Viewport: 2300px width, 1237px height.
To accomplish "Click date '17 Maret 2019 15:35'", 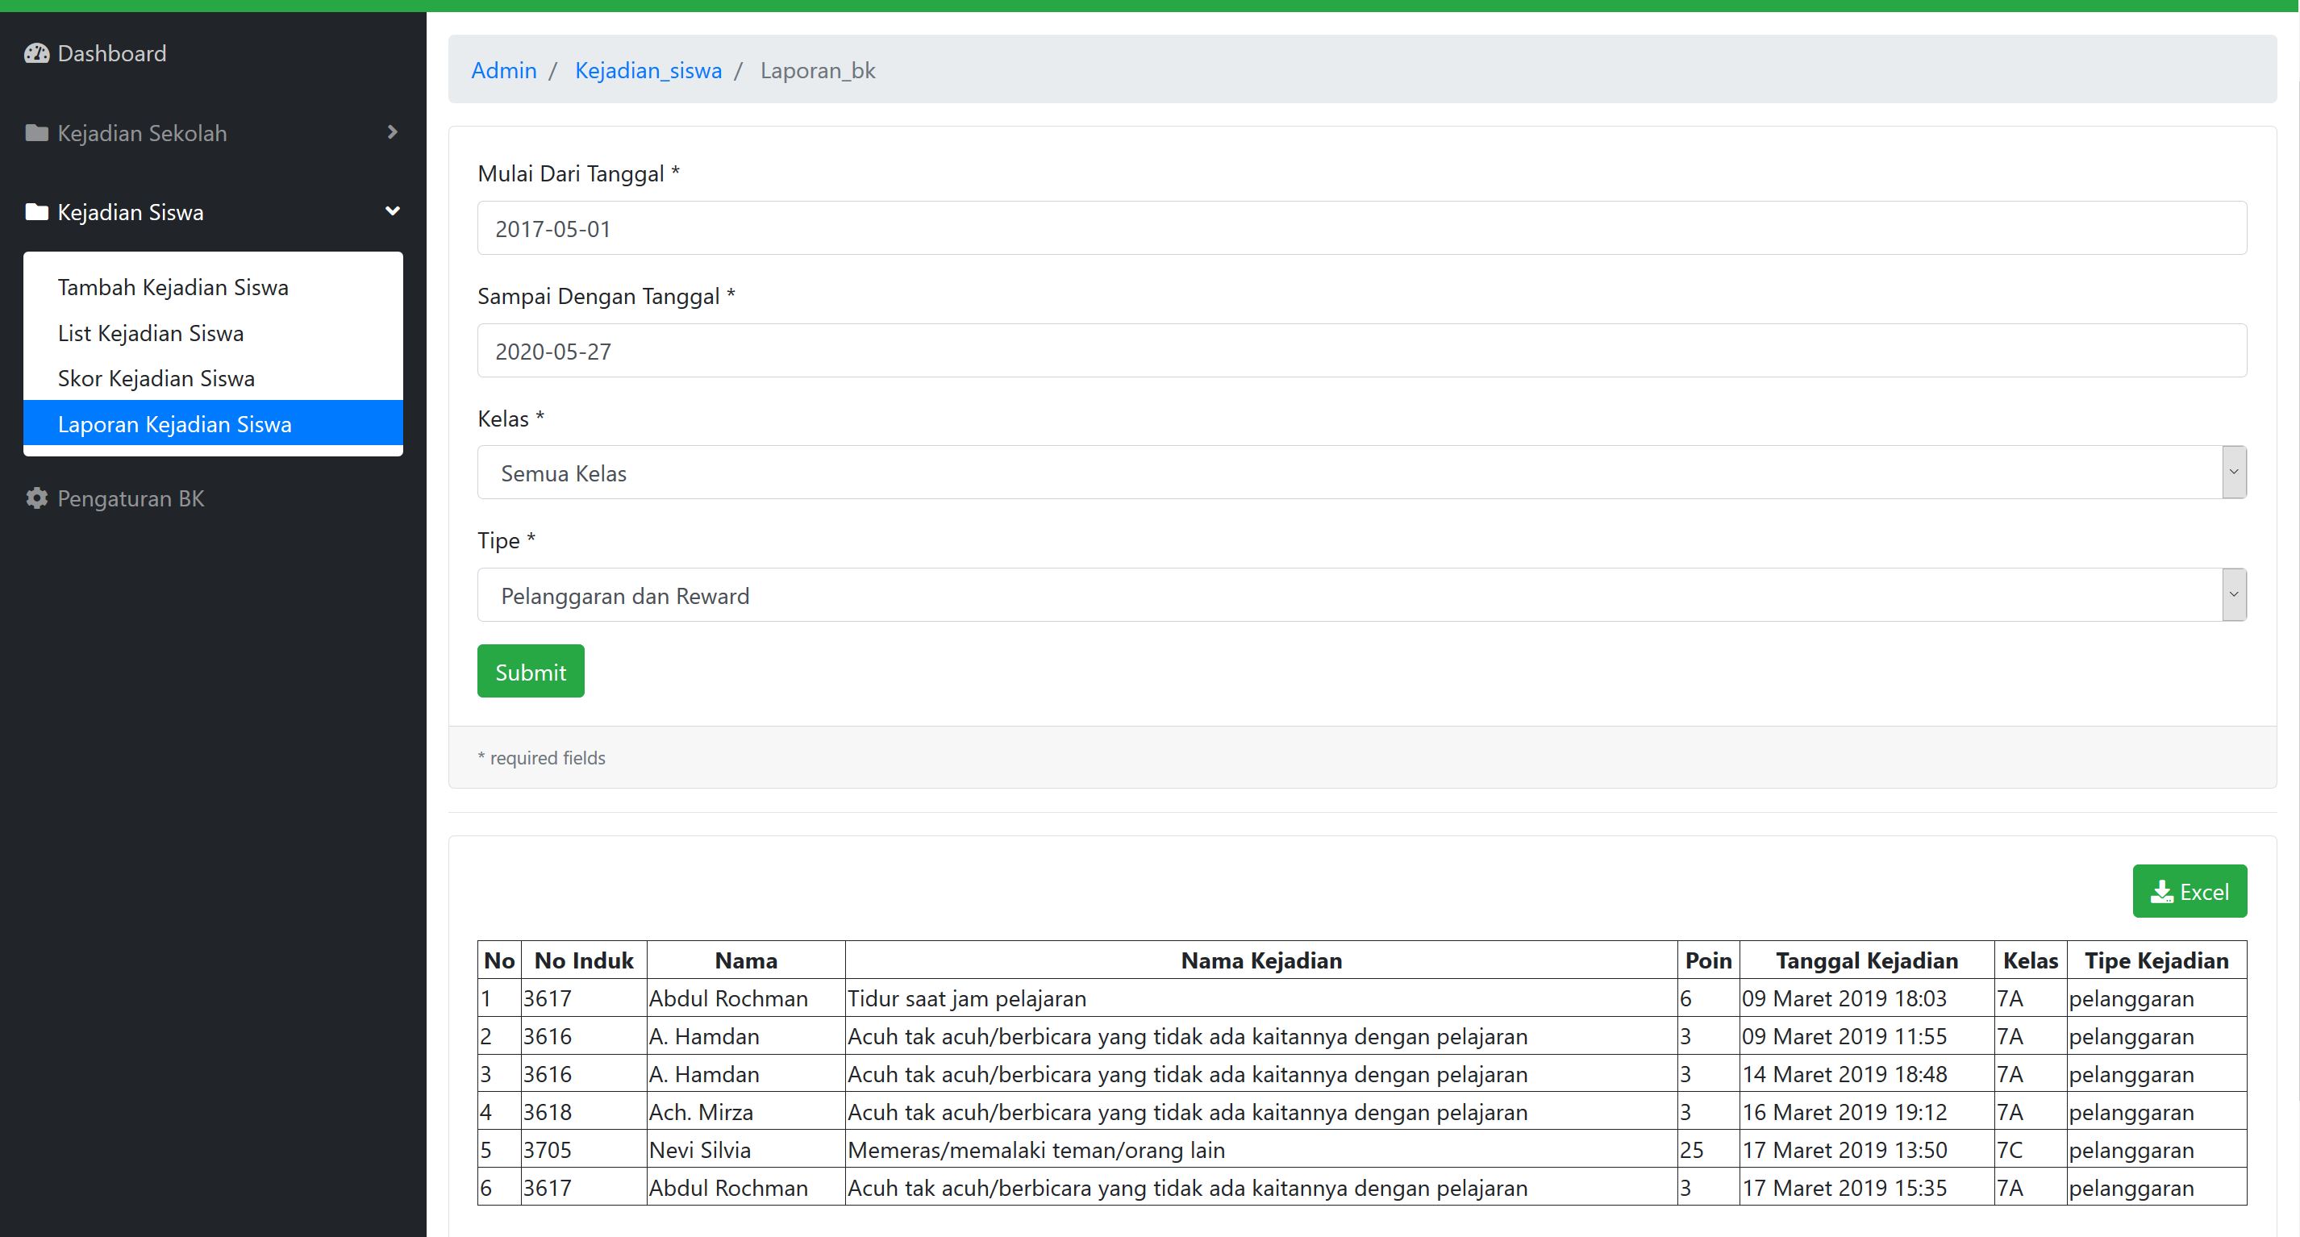I will point(1844,1188).
